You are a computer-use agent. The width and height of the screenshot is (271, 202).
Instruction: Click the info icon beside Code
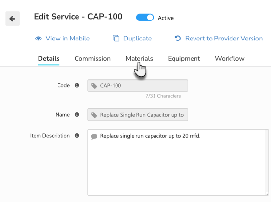pyautogui.click(x=77, y=85)
